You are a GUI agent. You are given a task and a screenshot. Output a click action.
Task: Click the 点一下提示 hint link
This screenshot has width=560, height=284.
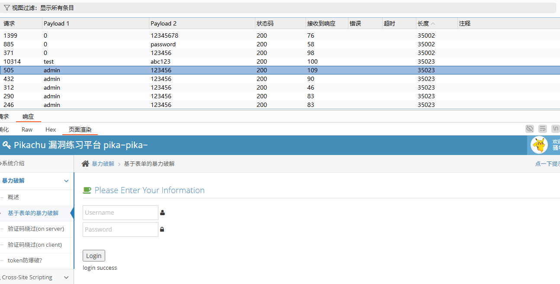[547, 164]
